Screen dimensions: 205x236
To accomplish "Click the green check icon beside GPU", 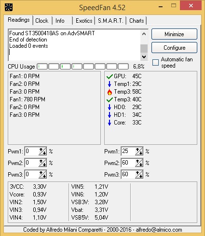I will coord(109,76).
